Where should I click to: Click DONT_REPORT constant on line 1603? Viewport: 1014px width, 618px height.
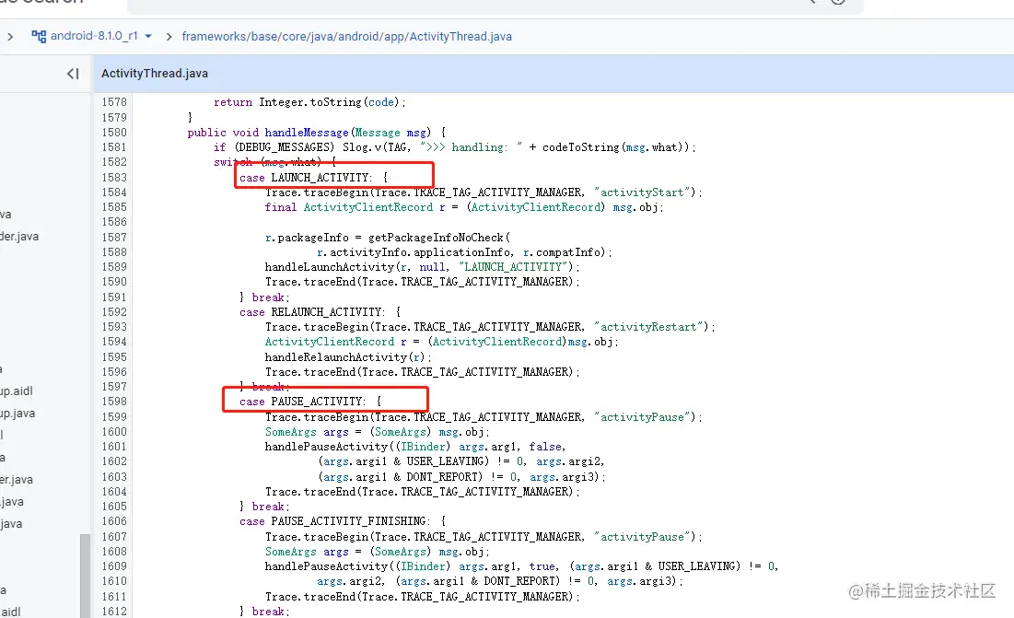442,476
